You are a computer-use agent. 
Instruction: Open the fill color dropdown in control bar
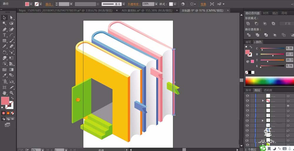tap(31, 4)
